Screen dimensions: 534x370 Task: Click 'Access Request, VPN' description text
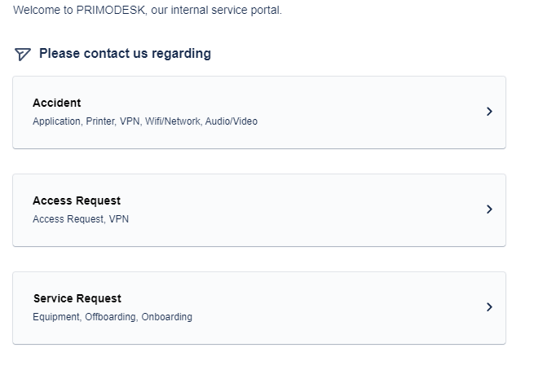tap(81, 219)
